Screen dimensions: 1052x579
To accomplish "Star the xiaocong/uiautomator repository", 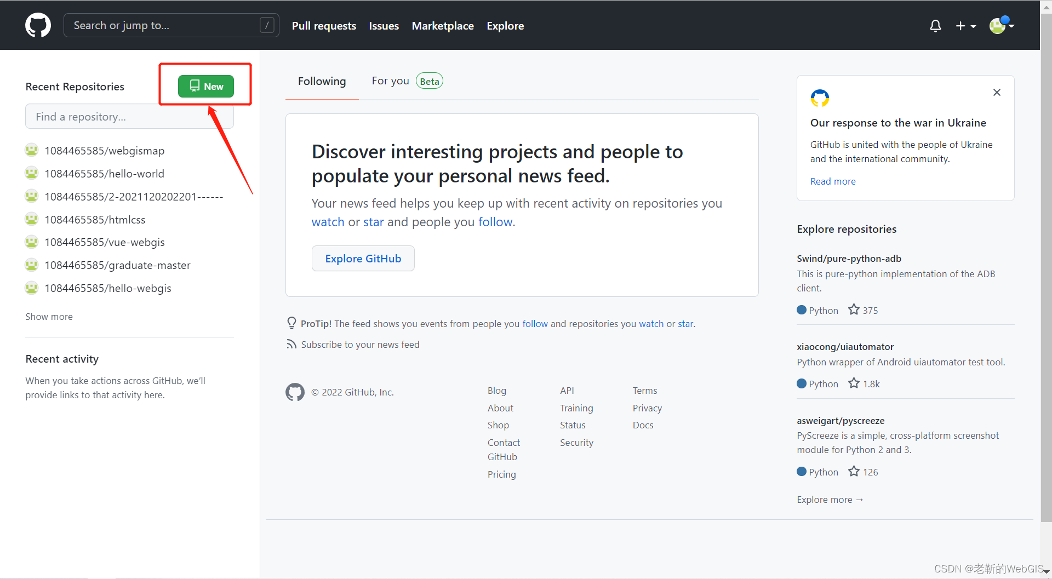I will (x=854, y=383).
